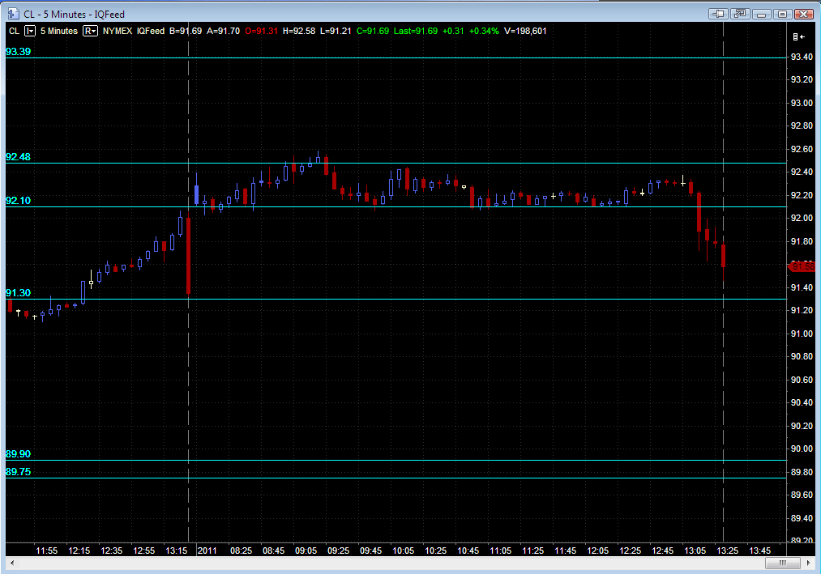Click the 89.40 price axis label
821x574 pixels.
coord(802,518)
